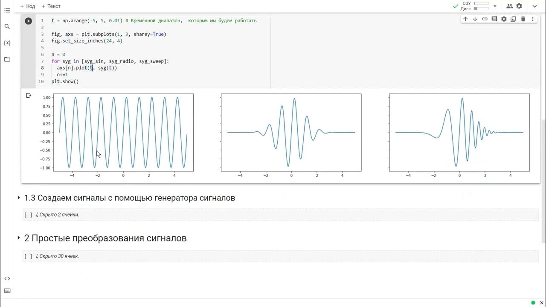The image size is (546, 307).
Task: Open the terminal panel in left sidebar
Action: click(x=7, y=291)
